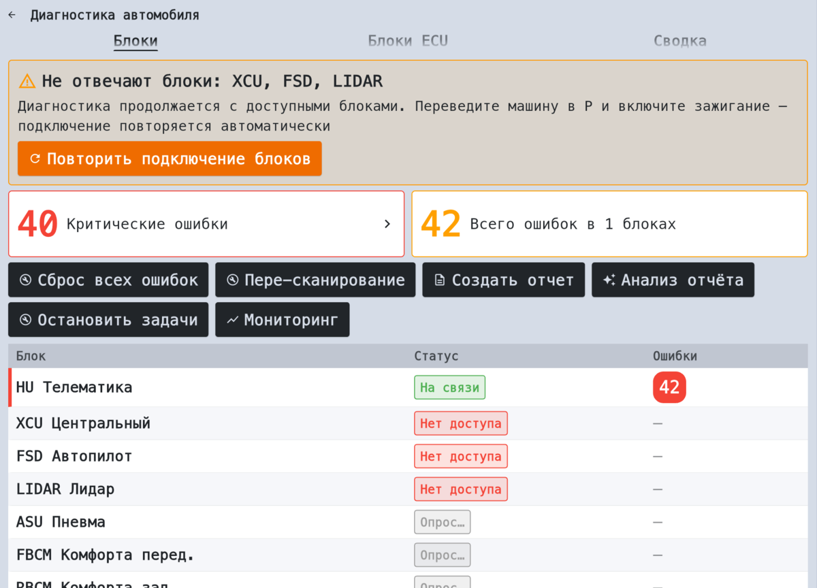Go back using the arrow icon
The height and width of the screenshot is (588, 817).
12,15
